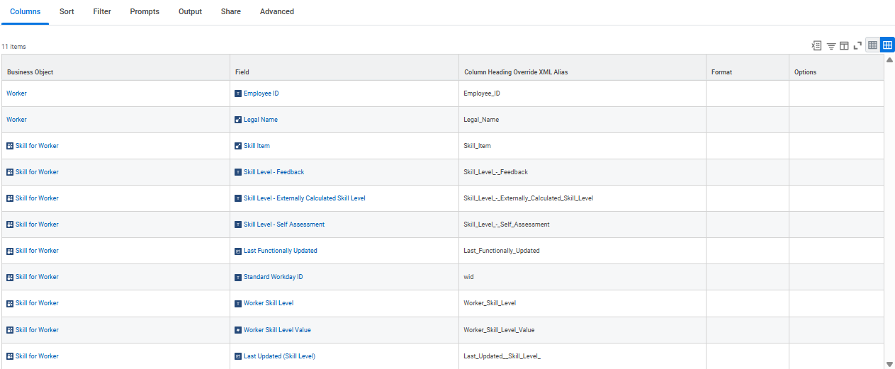Open the Skill Level - Self Assessment link
Screen dimensions: 895x369
tap(284, 225)
